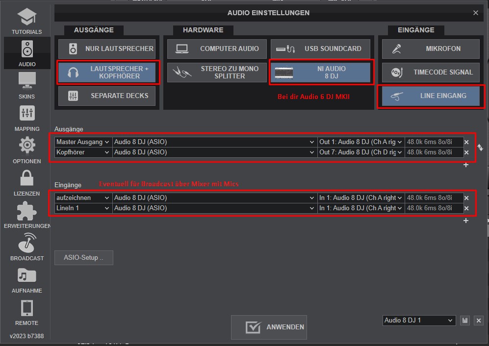The height and width of the screenshot is (346, 489).
Task: Select Lautsprecher + Kopfhörer output option
Action: click(x=107, y=73)
